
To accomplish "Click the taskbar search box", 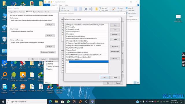I will point(26,101).
